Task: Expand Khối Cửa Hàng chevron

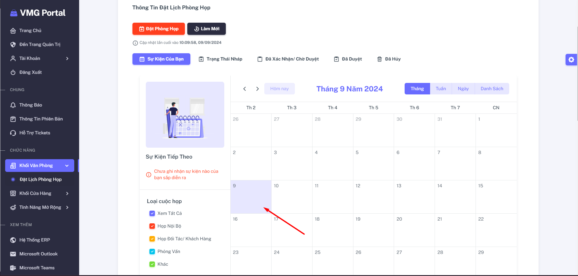Action: click(x=67, y=193)
